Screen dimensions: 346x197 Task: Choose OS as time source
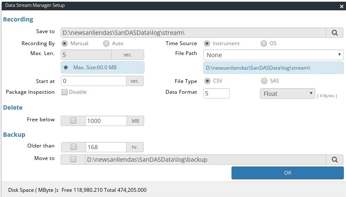pos(264,43)
